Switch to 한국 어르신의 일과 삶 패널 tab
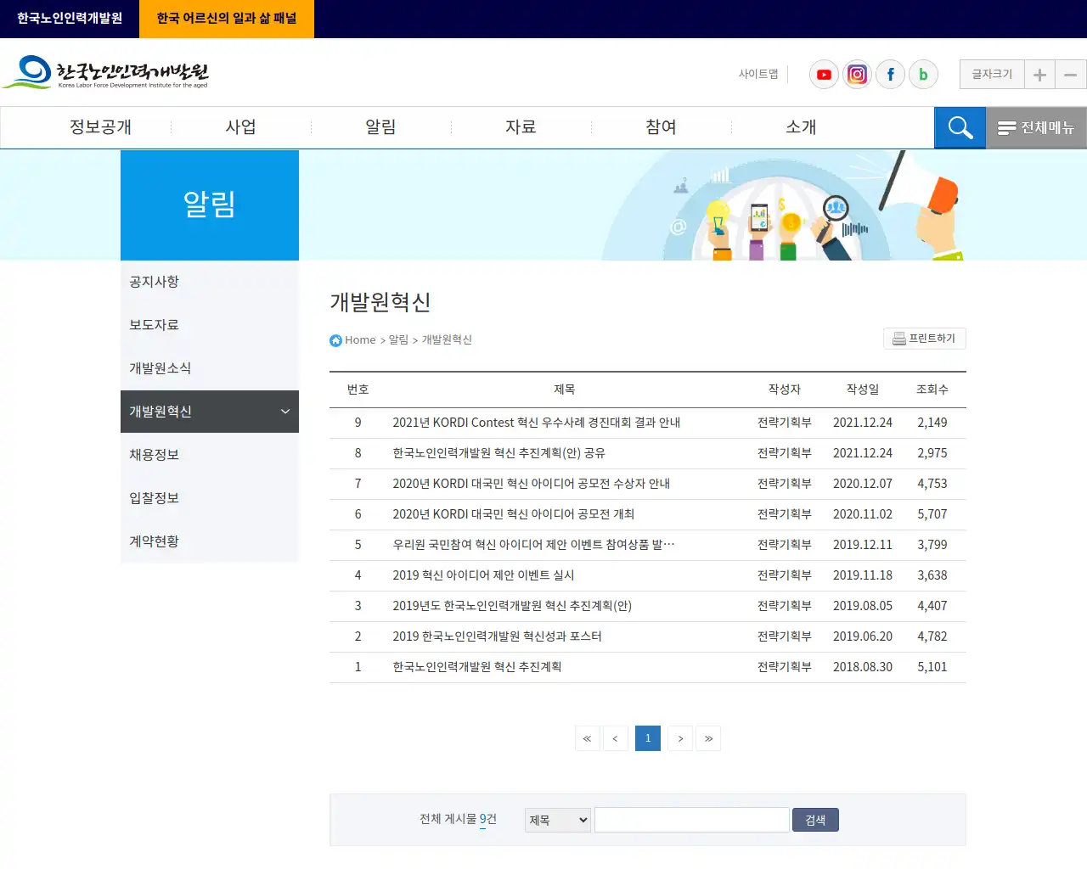This screenshot has width=1087, height=869. [x=227, y=19]
